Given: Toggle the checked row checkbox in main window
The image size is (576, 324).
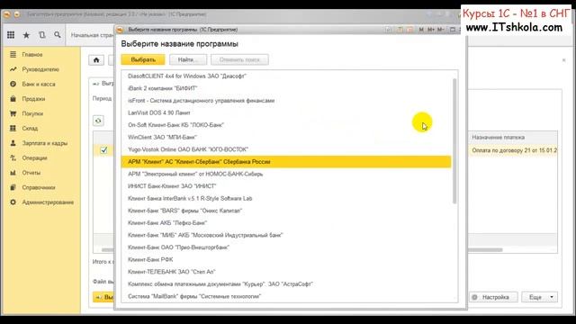Looking at the screenshot, I should [104, 150].
